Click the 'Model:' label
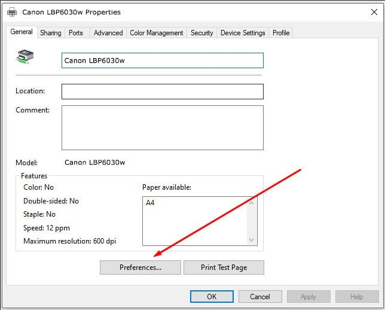Image resolution: width=385 pixels, height=310 pixels. click(x=27, y=163)
